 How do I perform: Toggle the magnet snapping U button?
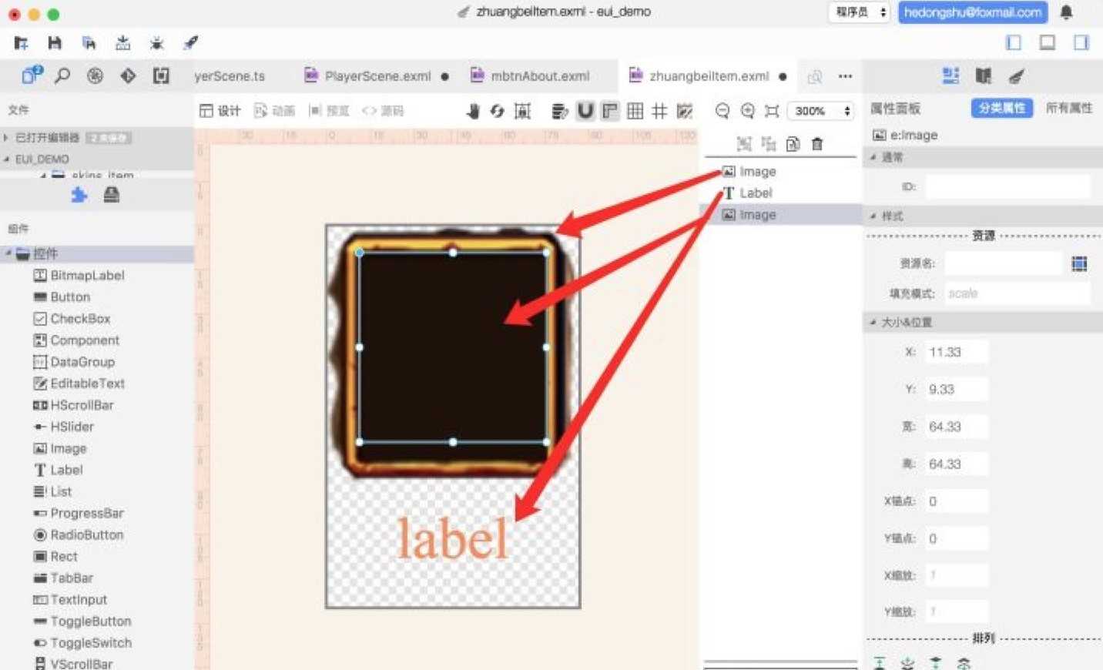[x=585, y=111]
